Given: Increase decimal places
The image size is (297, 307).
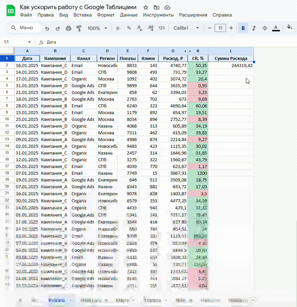Looking at the screenshot, I should coord(151,28).
